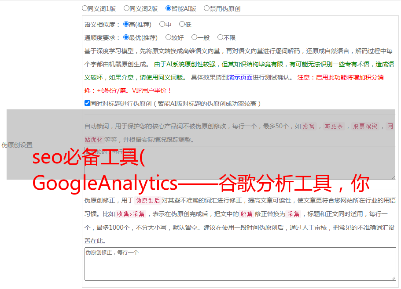Click the 伪原创后 highlighted tag
The image size is (401, 289).
pos(148,200)
